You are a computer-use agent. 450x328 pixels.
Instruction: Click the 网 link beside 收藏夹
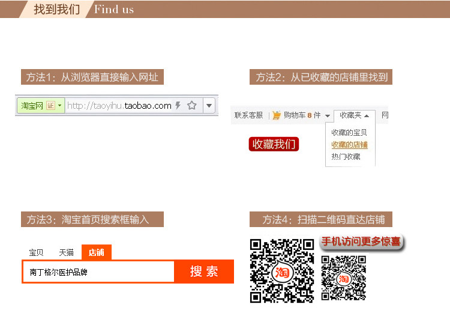[x=385, y=115]
